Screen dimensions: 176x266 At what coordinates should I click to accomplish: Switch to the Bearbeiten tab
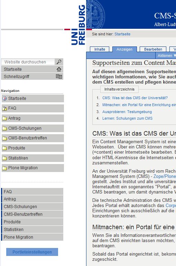(153, 49)
